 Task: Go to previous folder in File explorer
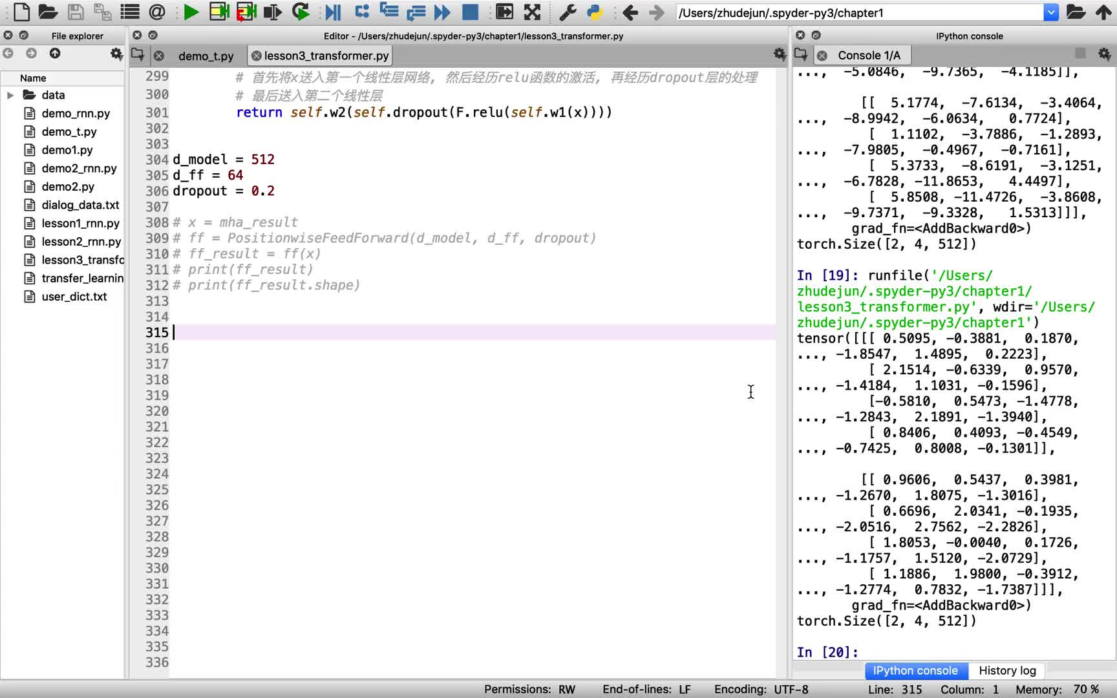(x=8, y=54)
